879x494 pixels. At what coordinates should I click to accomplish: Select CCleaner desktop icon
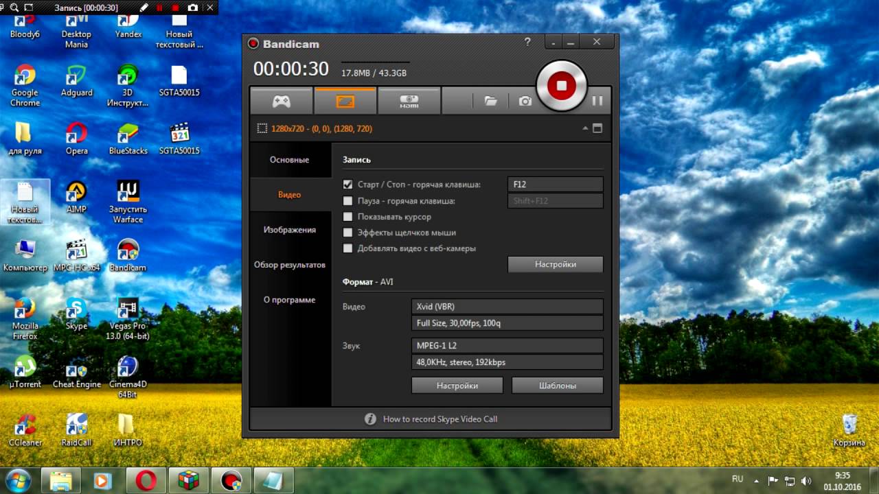click(25, 430)
